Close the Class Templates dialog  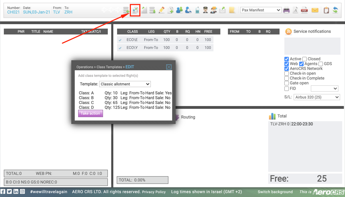[x=169, y=67]
